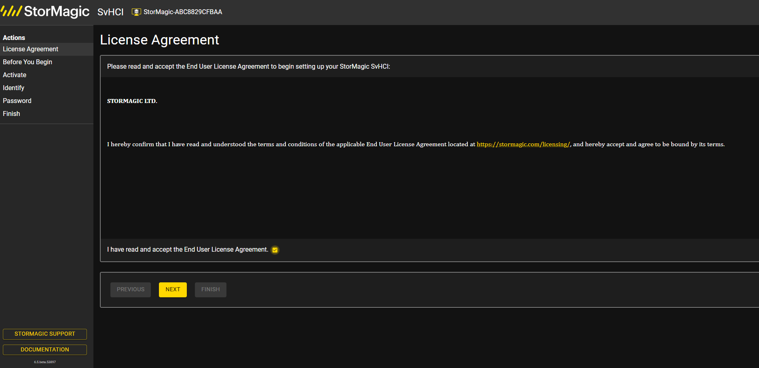This screenshot has width=759, height=368.
Task: Click the version text 6.5.beta.53897
Action: click(x=45, y=362)
